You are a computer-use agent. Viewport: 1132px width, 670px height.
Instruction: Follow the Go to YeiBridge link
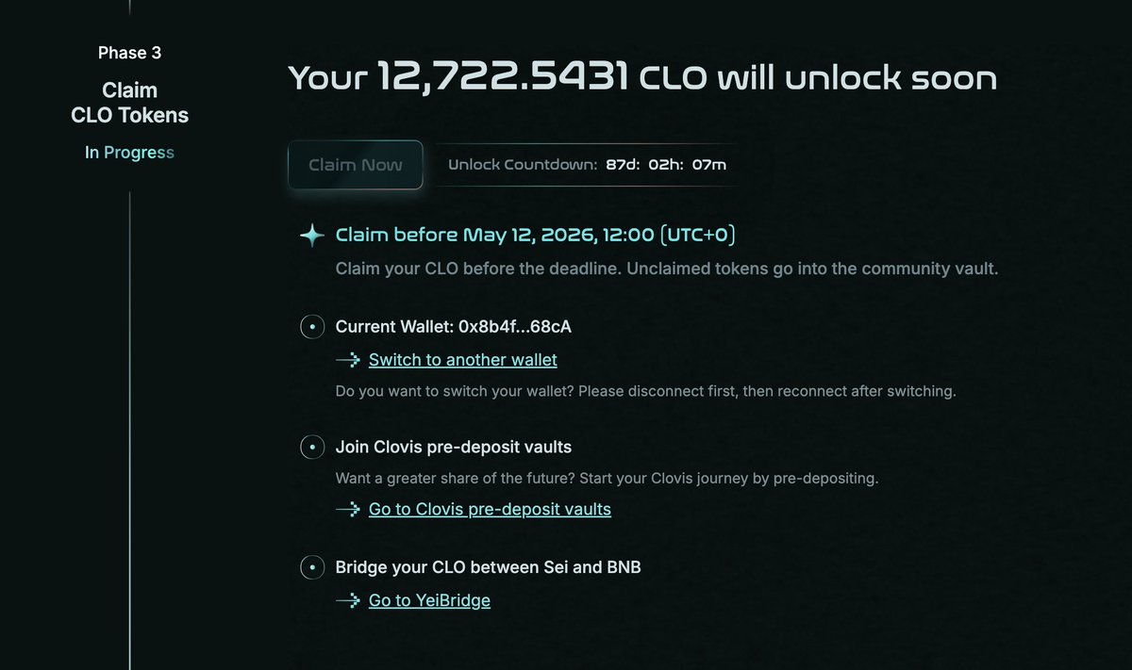(x=429, y=600)
